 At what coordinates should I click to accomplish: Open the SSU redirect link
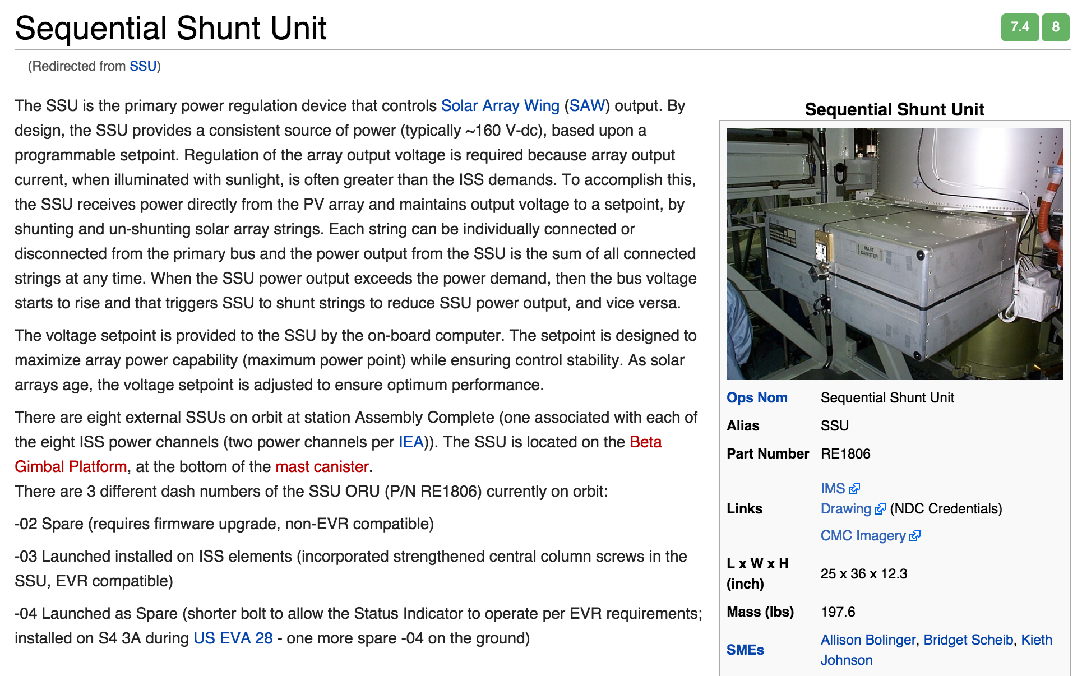click(x=143, y=66)
